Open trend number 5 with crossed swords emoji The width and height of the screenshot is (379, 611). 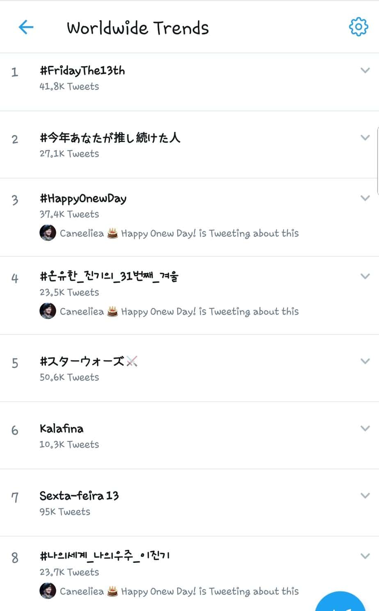coord(88,361)
